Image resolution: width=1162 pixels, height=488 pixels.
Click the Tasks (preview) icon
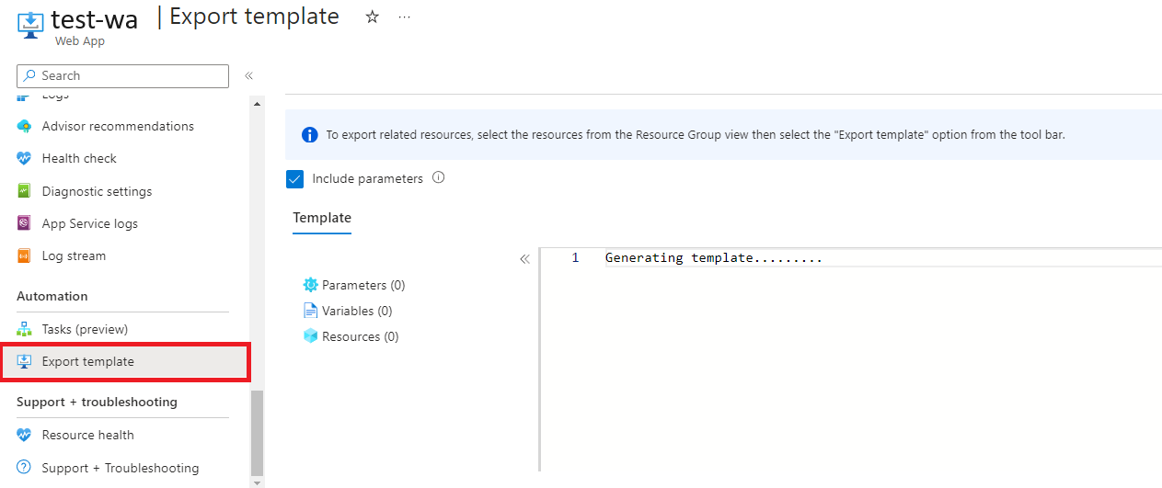(x=25, y=329)
